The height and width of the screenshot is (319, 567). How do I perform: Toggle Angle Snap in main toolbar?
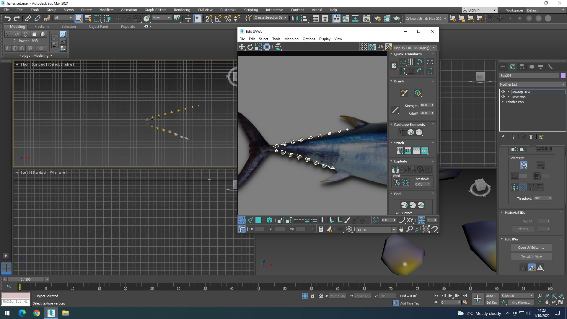pyautogui.click(x=218, y=18)
